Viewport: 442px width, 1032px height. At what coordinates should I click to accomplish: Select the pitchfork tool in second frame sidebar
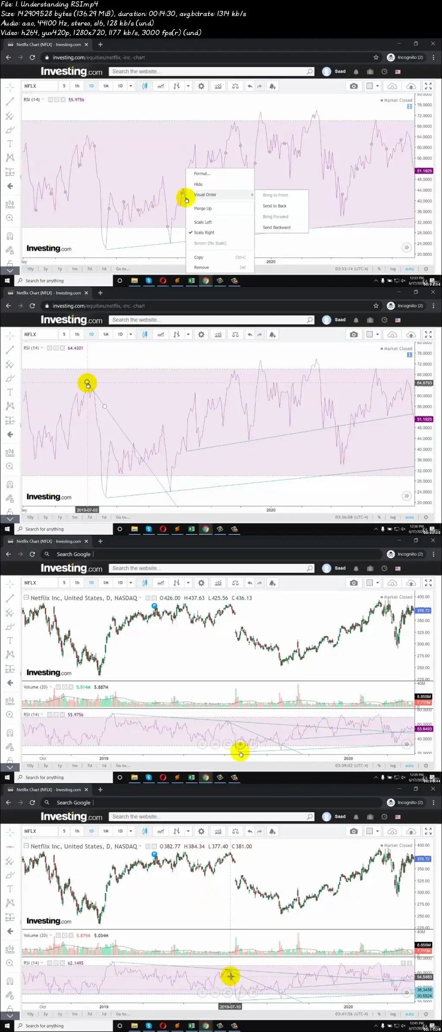10,365
